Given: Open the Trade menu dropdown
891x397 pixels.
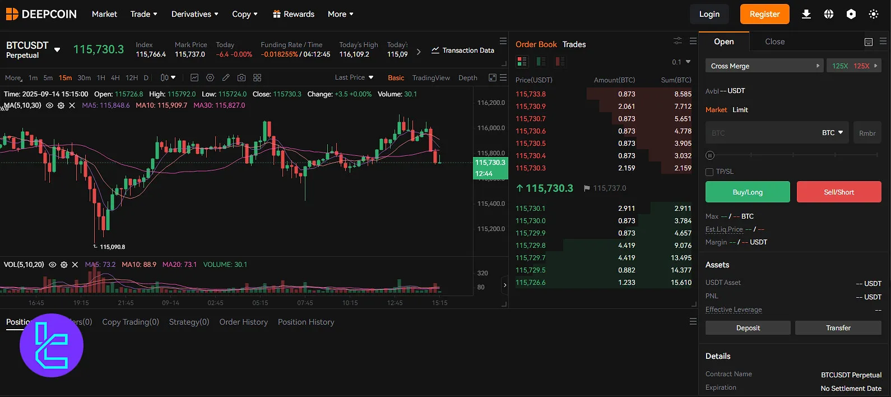Looking at the screenshot, I should 144,14.
